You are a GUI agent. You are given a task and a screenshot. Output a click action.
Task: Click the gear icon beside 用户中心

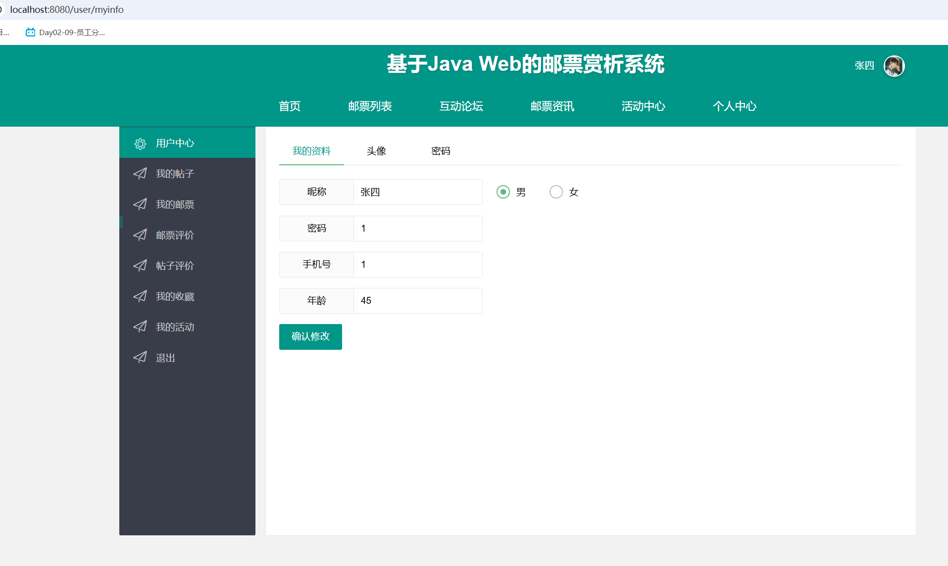tap(140, 143)
